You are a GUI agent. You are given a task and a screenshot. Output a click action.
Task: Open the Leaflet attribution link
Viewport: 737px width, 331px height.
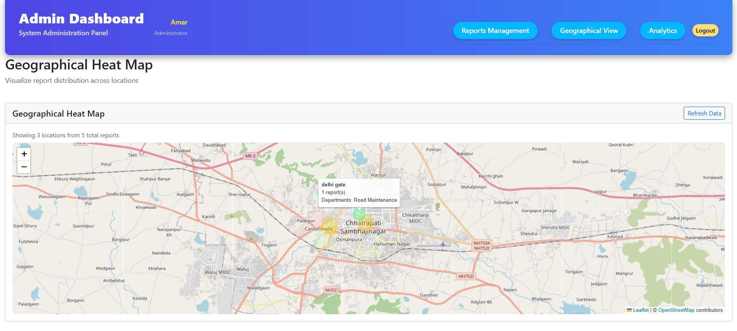click(641, 310)
